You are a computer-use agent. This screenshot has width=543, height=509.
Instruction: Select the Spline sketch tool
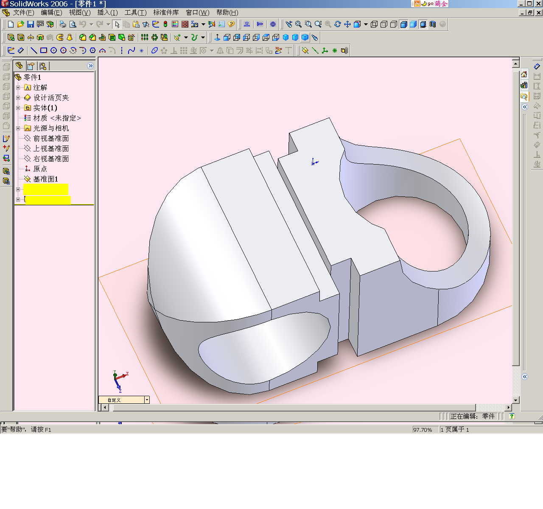pyautogui.click(x=132, y=50)
